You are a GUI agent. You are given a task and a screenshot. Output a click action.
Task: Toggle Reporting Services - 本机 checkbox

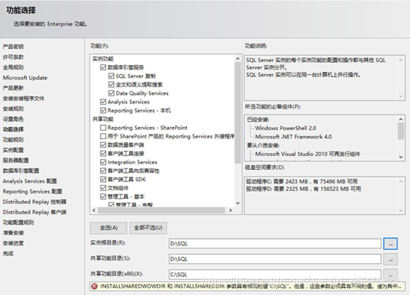coord(103,110)
